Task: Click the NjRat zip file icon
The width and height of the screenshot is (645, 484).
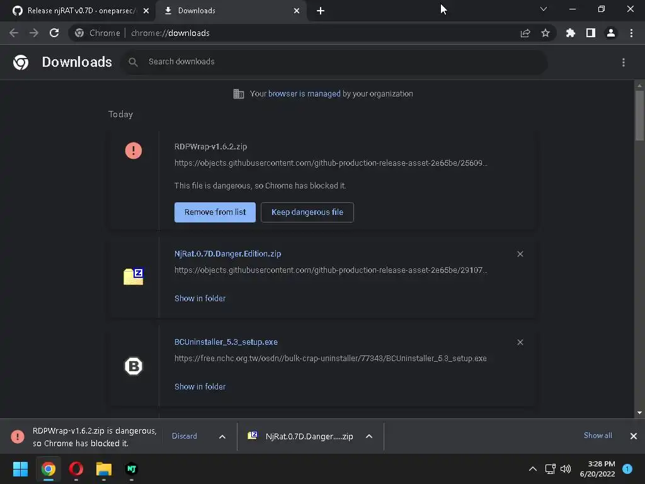Action: pos(134,276)
